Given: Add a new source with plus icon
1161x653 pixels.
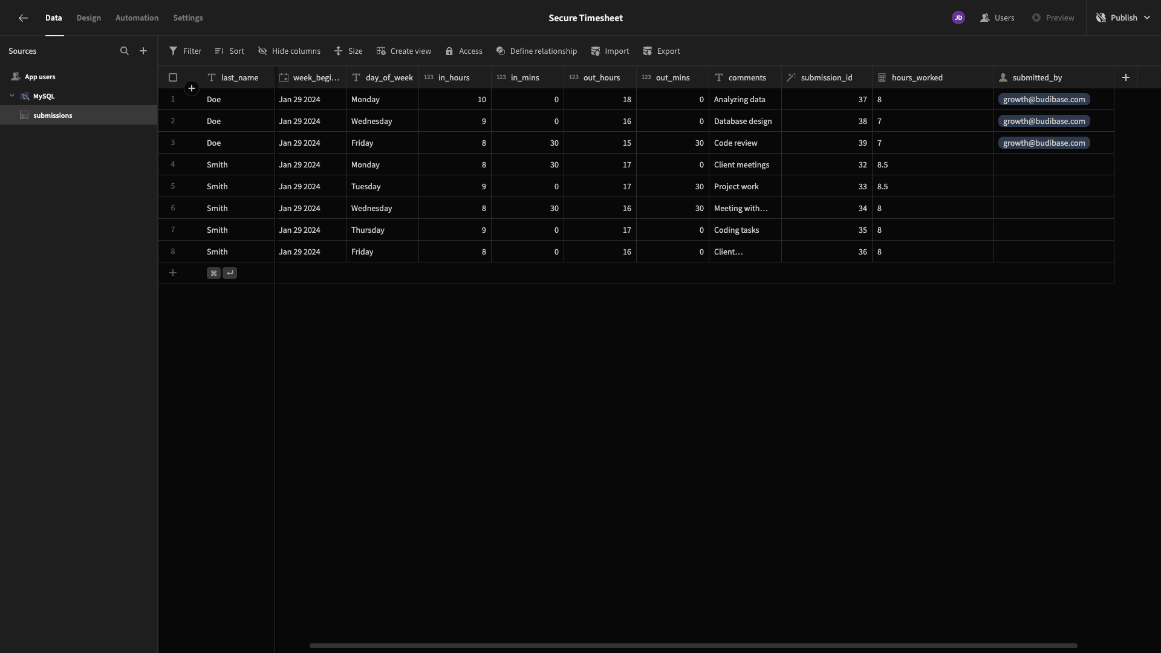Looking at the screenshot, I should point(143,51).
